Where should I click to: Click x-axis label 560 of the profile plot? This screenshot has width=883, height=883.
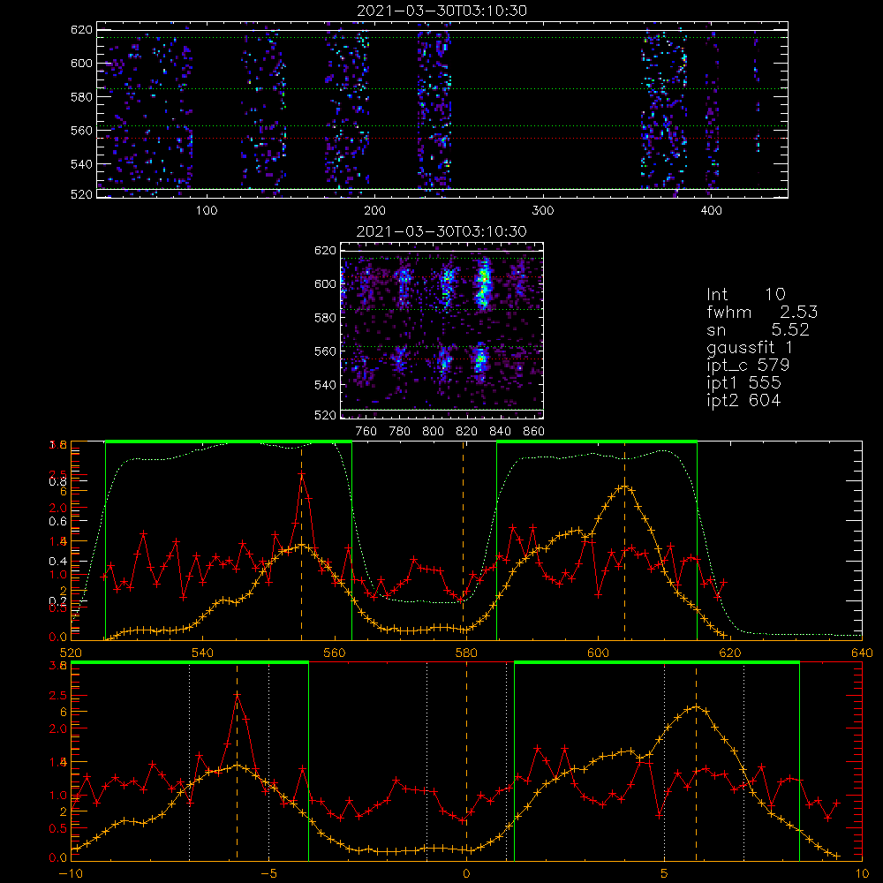point(335,653)
